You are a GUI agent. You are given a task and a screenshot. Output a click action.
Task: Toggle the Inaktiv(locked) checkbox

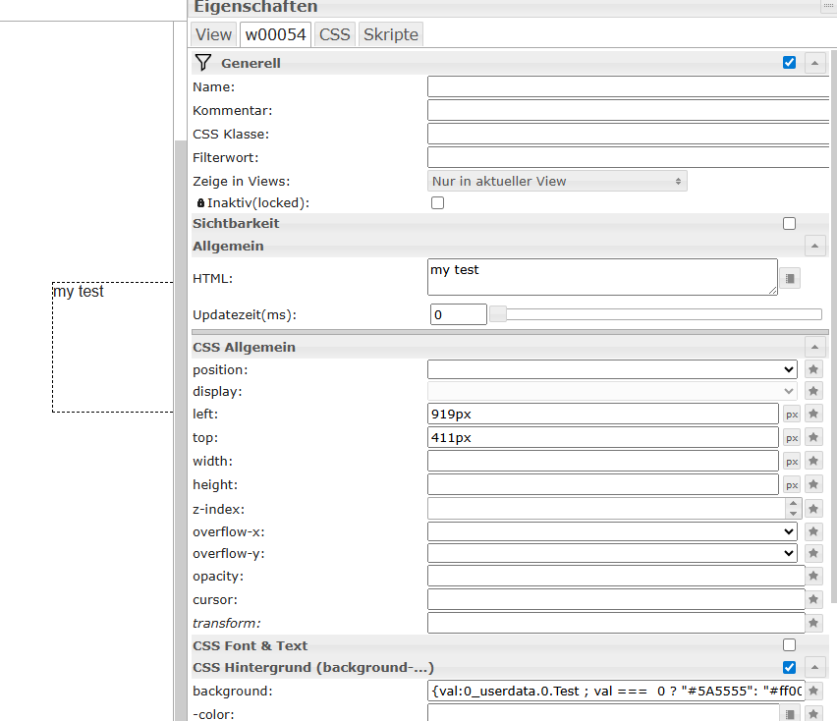pos(438,203)
